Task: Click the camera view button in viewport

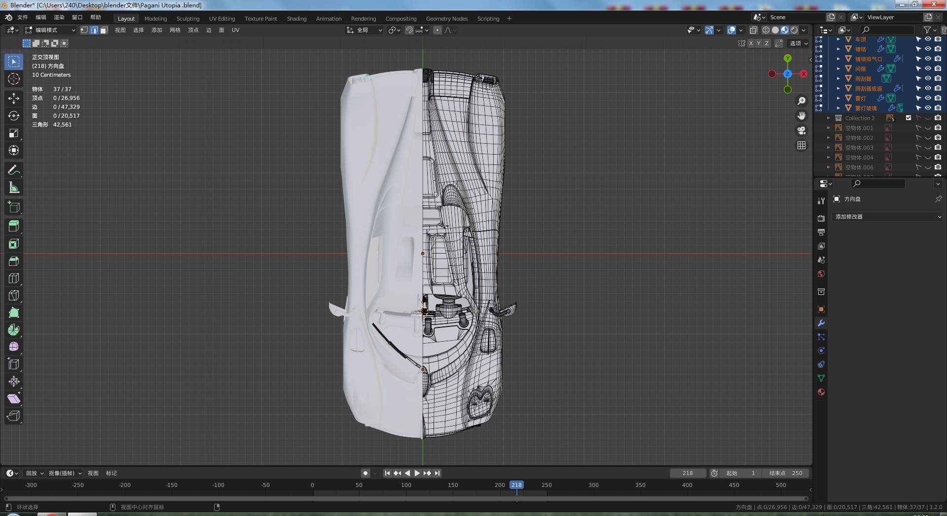Action: coord(801,130)
